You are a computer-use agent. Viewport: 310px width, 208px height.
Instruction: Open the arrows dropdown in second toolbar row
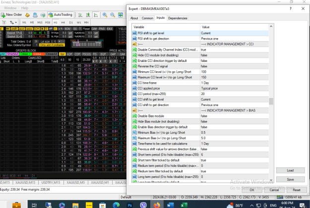click(13, 22)
